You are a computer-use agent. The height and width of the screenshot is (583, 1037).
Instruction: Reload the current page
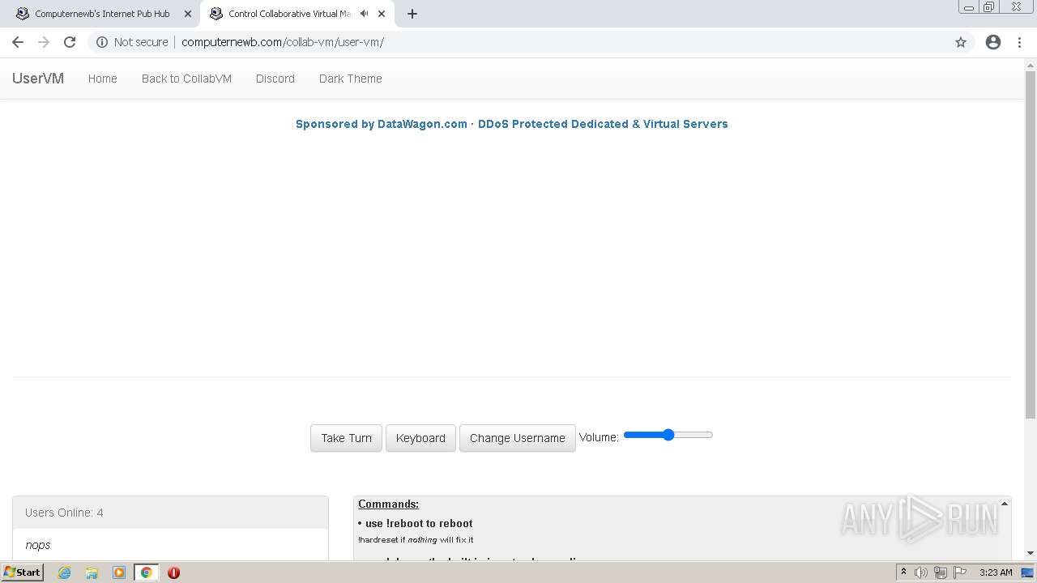(70, 42)
